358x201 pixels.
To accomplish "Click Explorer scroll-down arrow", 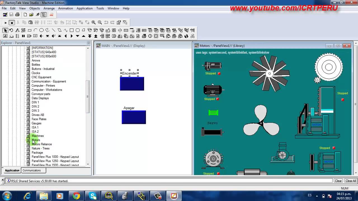I will tap(88, 164).
